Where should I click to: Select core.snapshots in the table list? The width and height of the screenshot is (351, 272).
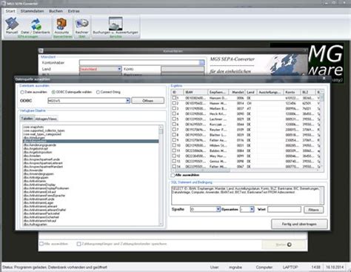[x=33, y=127]
